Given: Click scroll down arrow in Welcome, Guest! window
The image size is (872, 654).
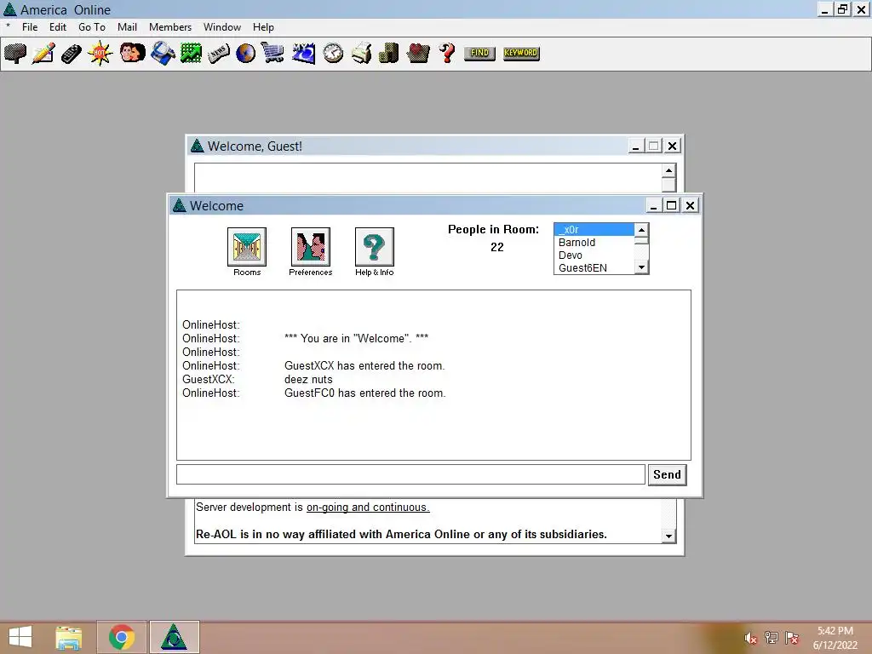Looking at the screenshot, I should tap(668, 536).
